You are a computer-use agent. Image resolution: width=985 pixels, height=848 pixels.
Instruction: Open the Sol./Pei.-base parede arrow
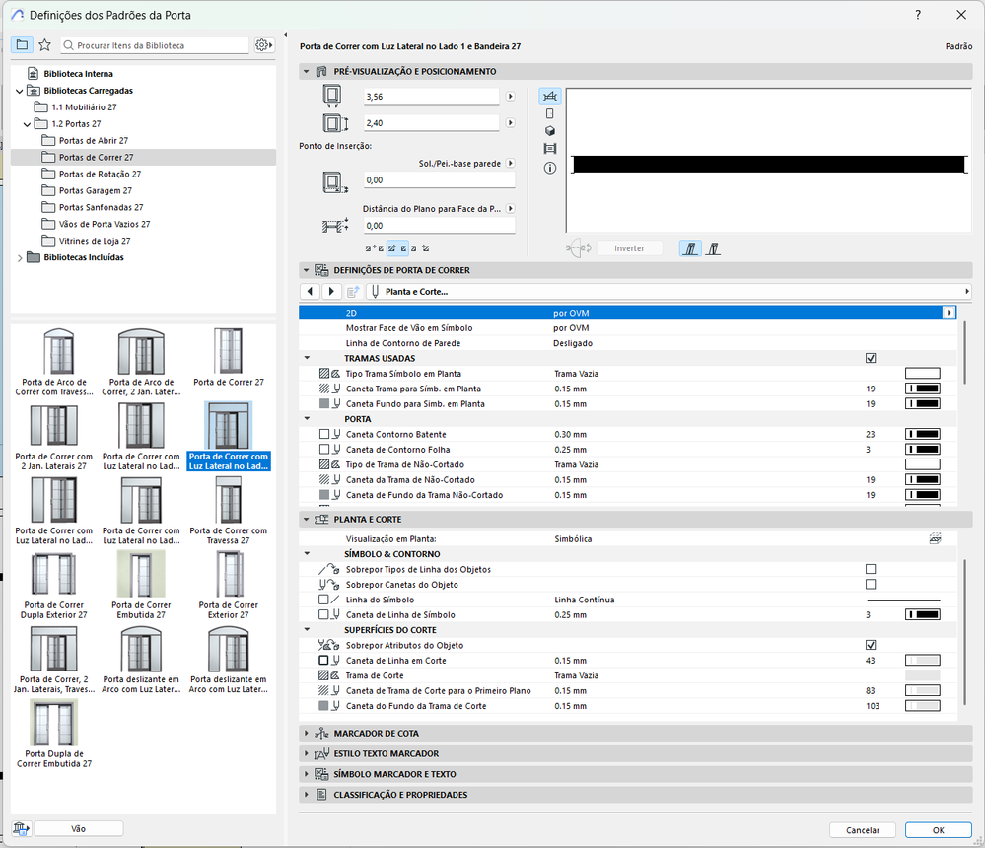click(x=510, y=164)
